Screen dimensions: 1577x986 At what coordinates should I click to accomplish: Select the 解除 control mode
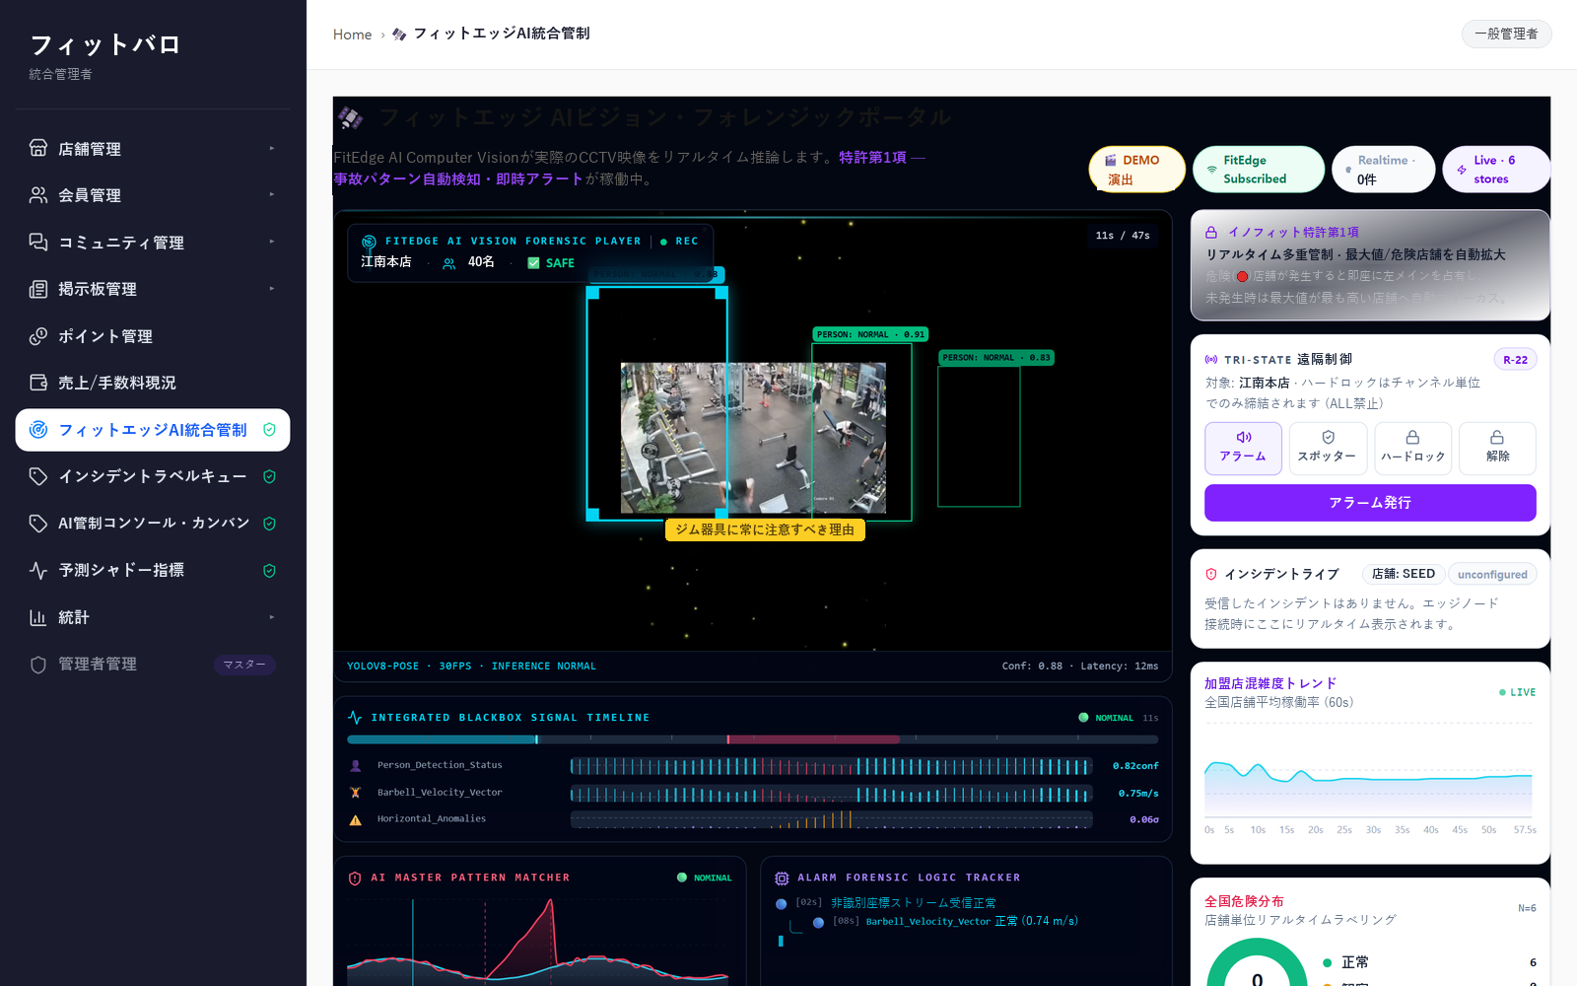pos(1497,449)
